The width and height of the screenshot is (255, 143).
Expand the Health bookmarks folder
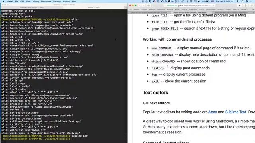(245, 10)
